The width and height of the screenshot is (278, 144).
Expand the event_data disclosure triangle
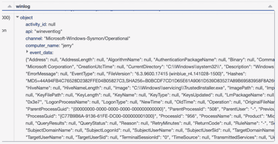[27, 52]
